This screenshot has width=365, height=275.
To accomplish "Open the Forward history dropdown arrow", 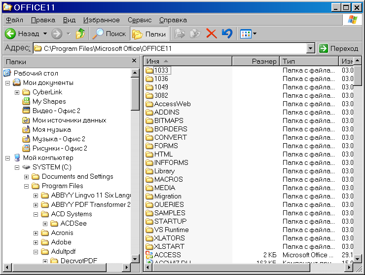I will click(68, 34).
